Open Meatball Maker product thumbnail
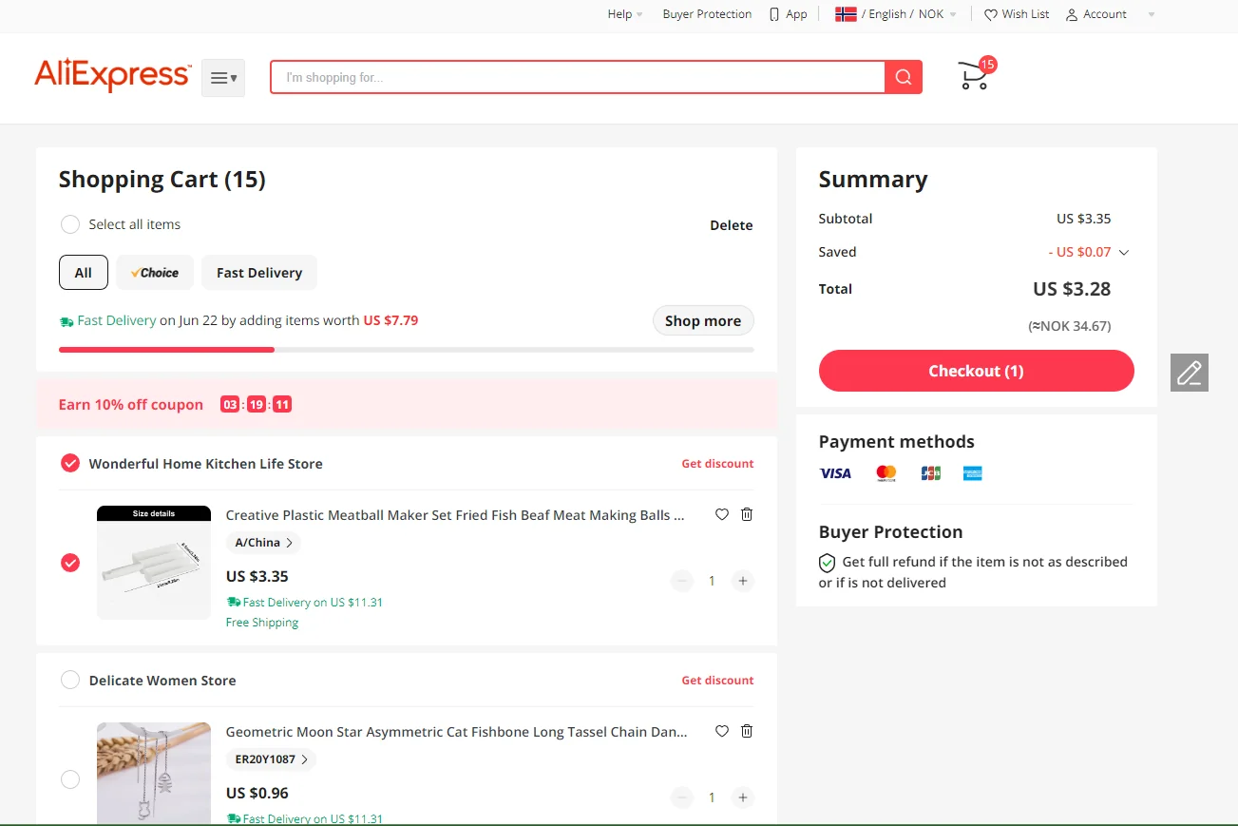This screenshot has width=1238, height=826. pos(154,563)
